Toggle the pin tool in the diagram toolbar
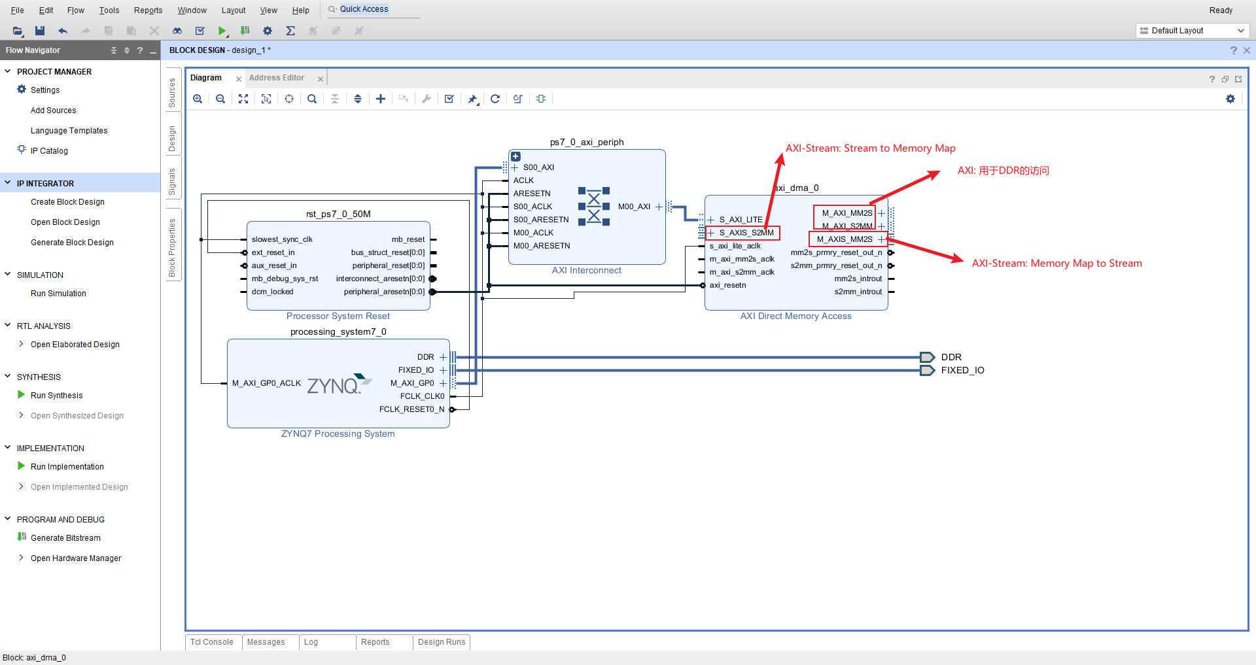The height and width of the screenshot is (665, 1256). [x=472, y=99]
